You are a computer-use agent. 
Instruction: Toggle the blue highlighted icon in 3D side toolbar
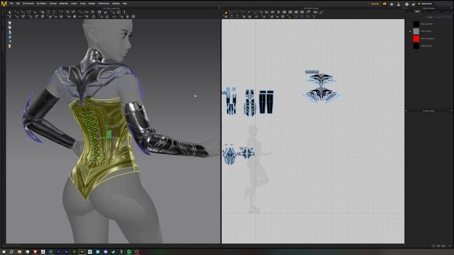pos(9,37)
